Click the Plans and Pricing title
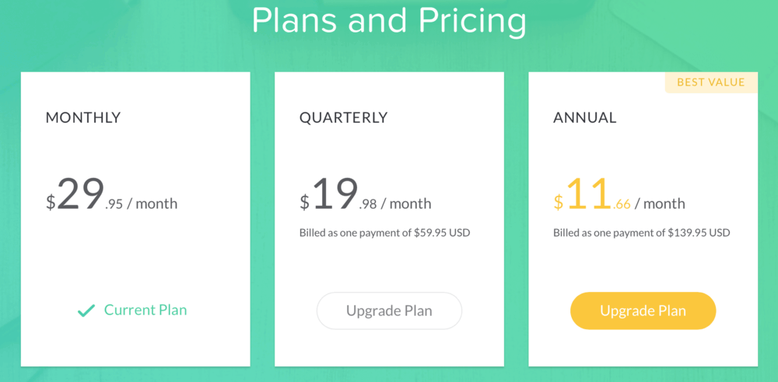 point(388,20)
